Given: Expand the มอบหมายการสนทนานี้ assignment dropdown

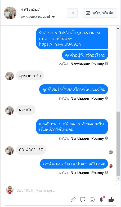Looking at the screenshot, I should coord(38,17).
